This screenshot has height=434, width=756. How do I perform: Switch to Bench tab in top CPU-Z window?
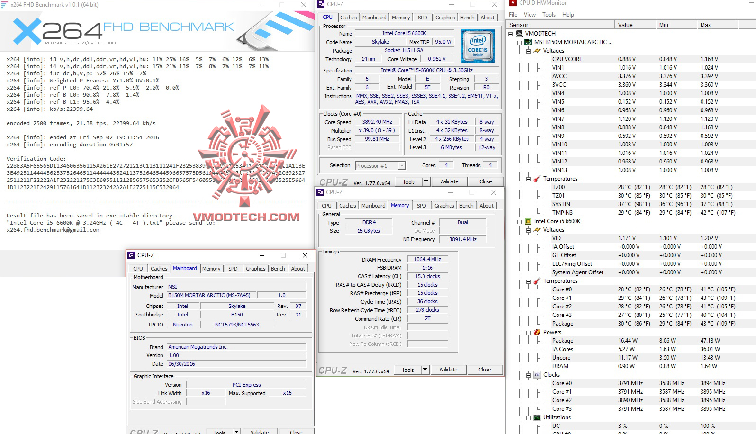468,18
